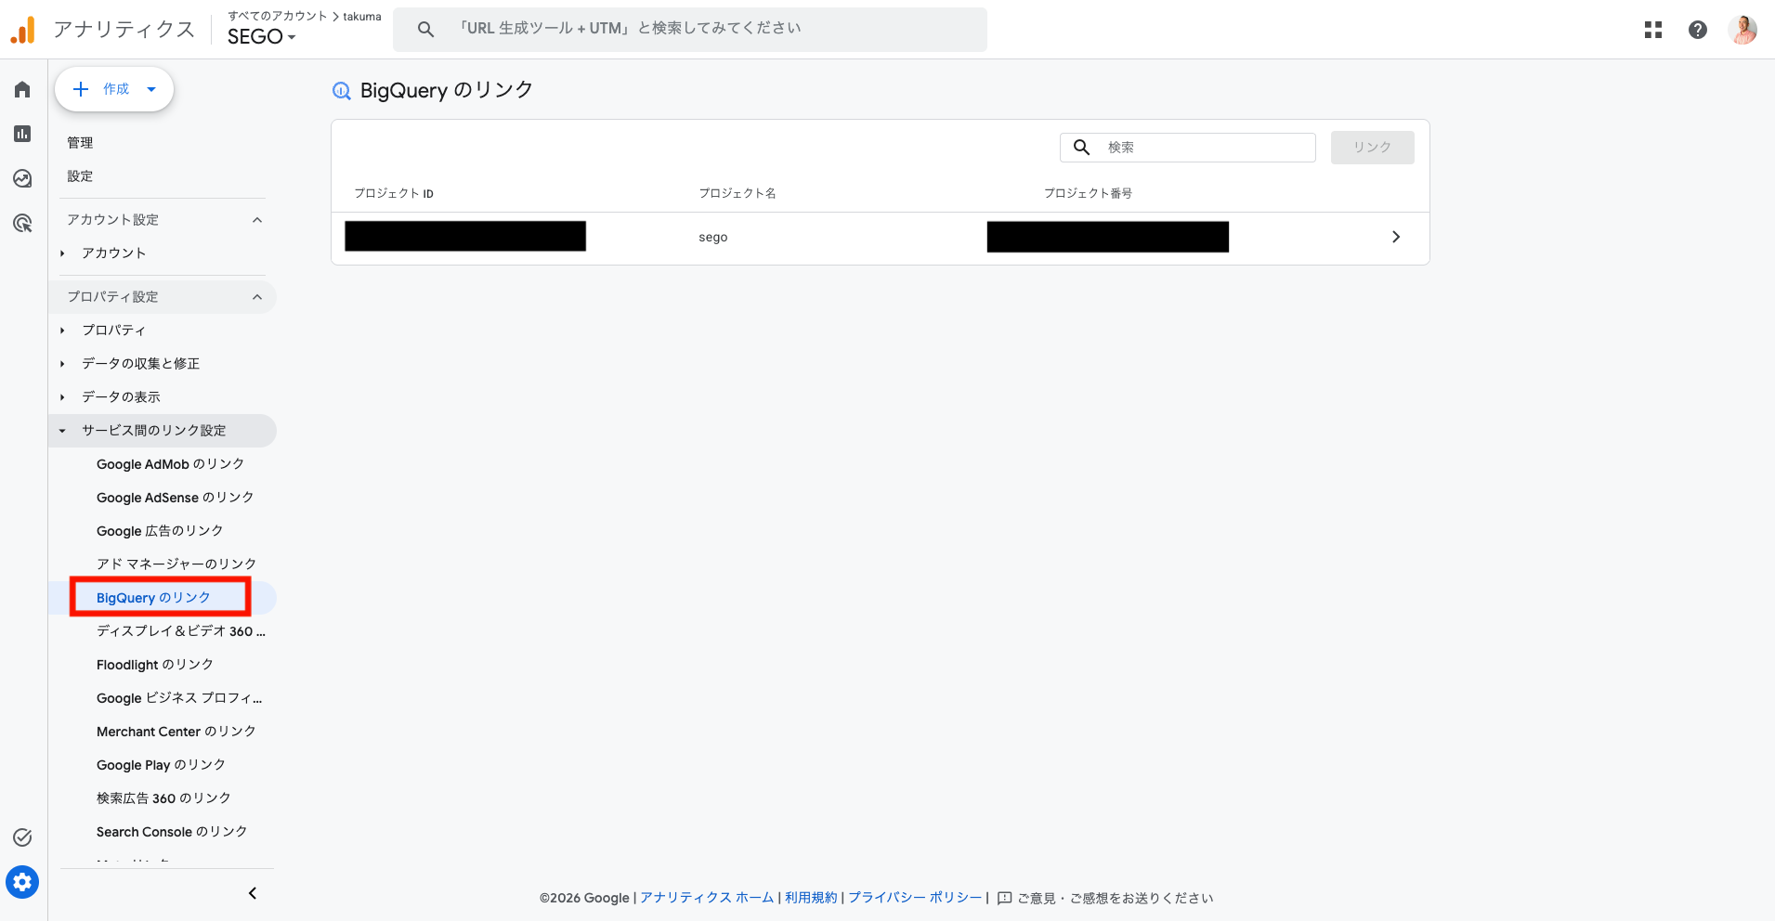Image resolution: width=1775 pixels, height=921 pixels.
Task: Click the プロジェクト名 column header
Action: click(x=737, y=193)
